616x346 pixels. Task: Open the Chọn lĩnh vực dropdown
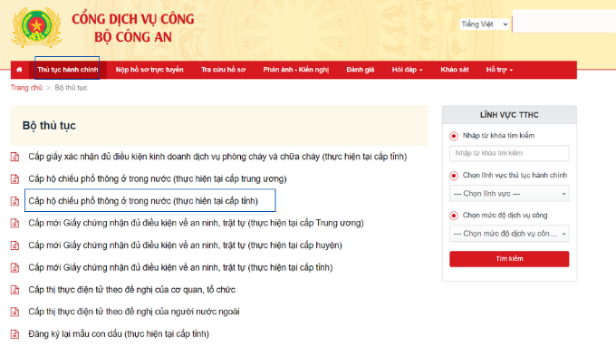coord(509,194)
